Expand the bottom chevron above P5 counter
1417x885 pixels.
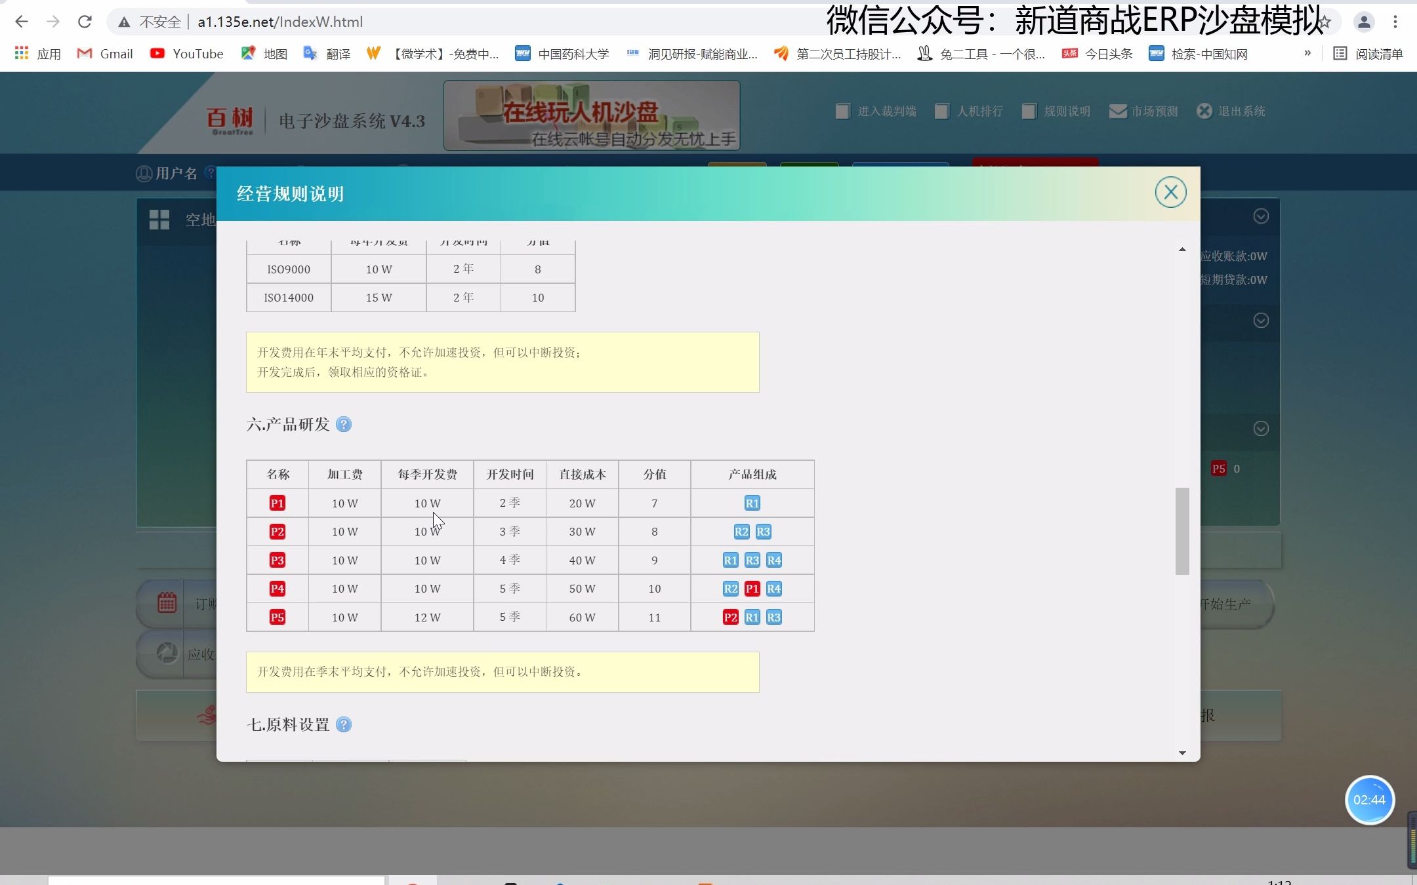[1261, 428]
